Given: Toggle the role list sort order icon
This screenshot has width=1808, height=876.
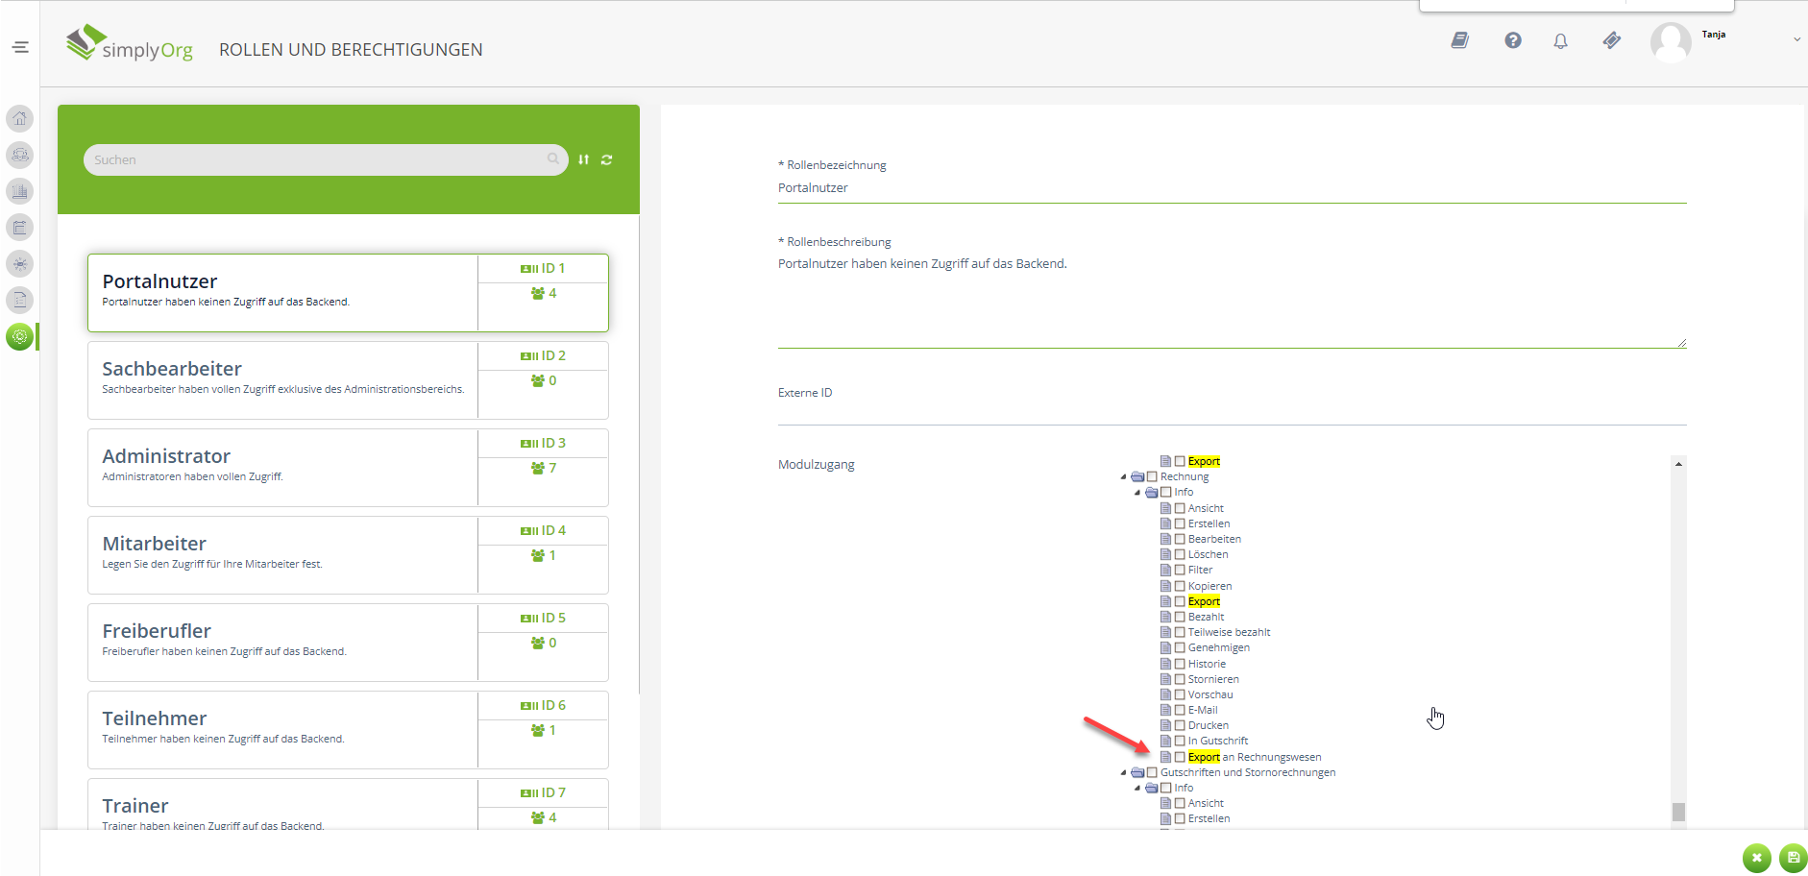Looking at the screenshot, I should click(583, 159).
